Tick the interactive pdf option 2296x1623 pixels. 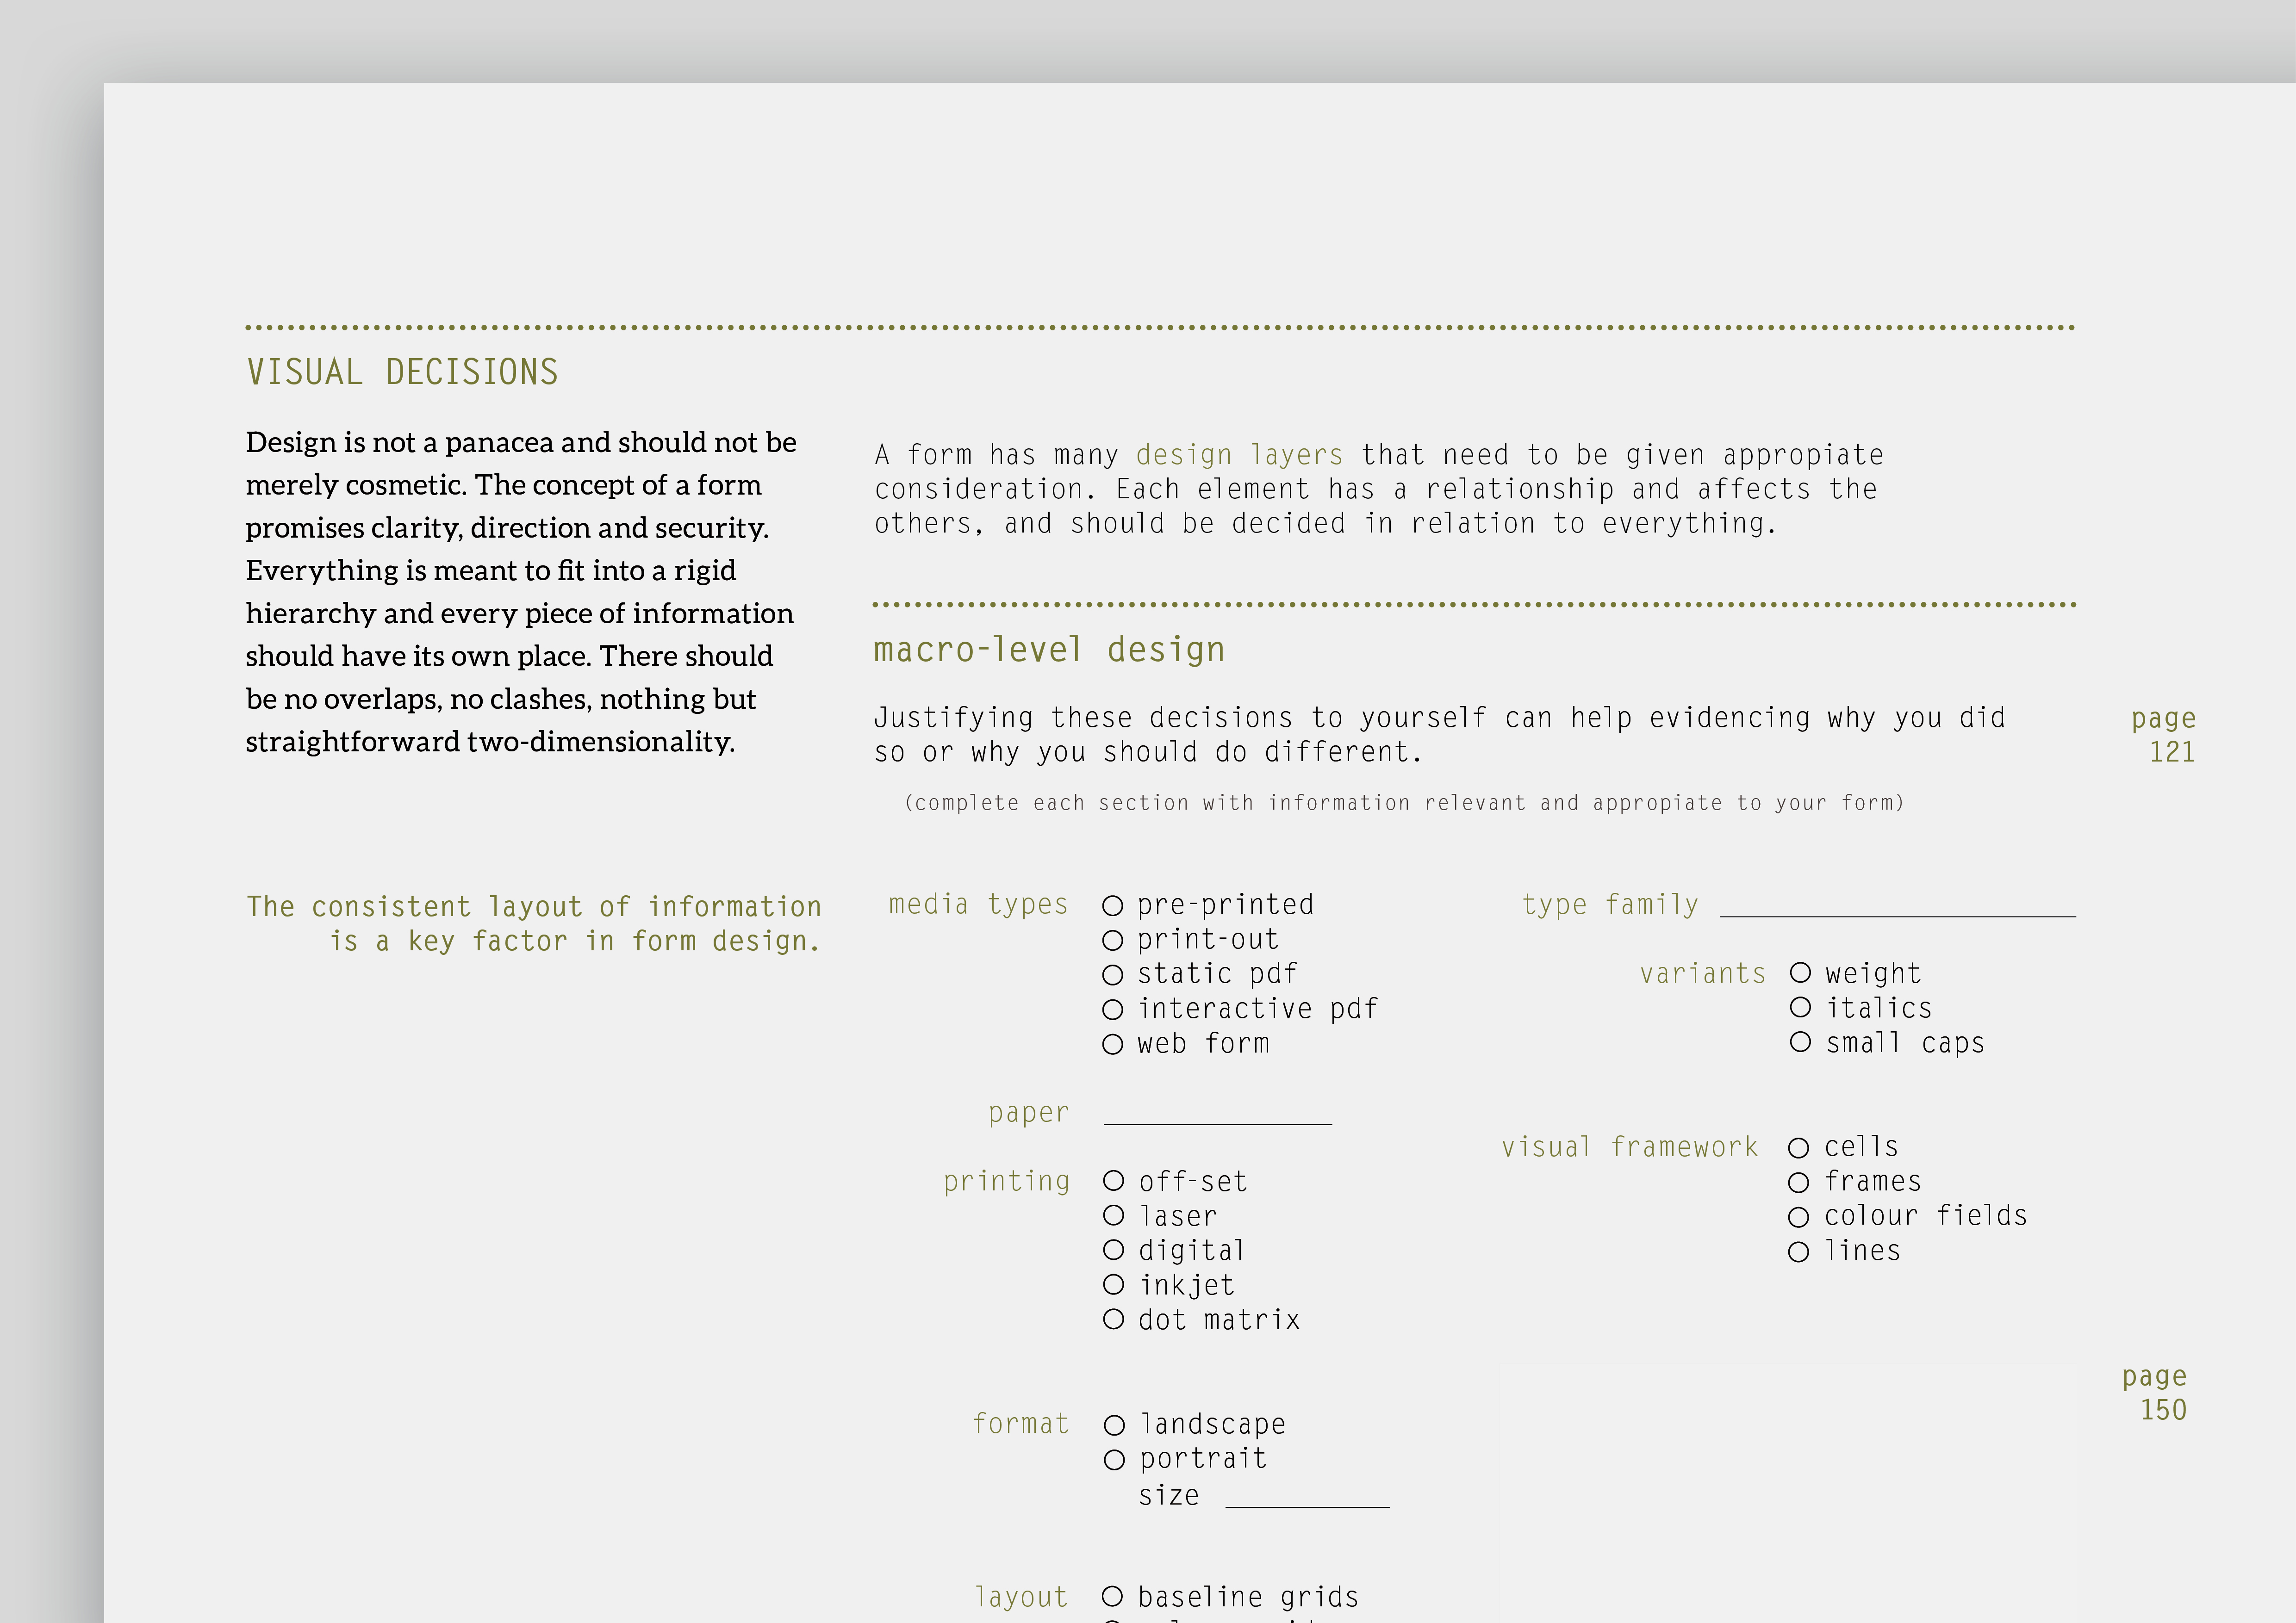[1112, 1010]
